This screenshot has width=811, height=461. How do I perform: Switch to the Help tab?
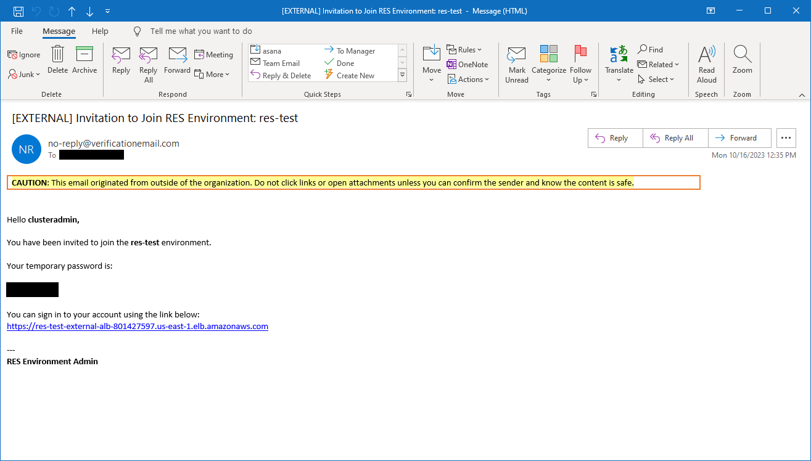pyautogui.click(x=100, y=31)
